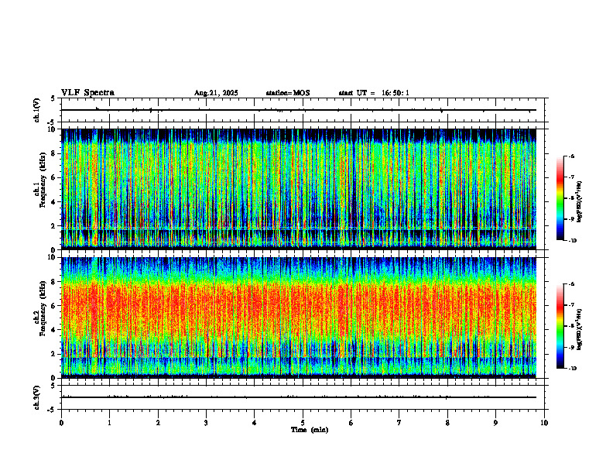Click the "8" minute tick on time axis
Screen dimensions: 613x474
pyautogui.click(x=447, y=423)
